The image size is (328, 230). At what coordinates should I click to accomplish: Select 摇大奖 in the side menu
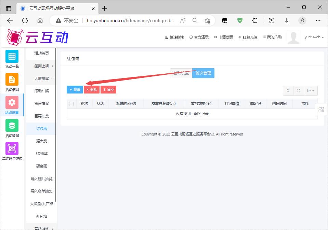click(41, 141)
